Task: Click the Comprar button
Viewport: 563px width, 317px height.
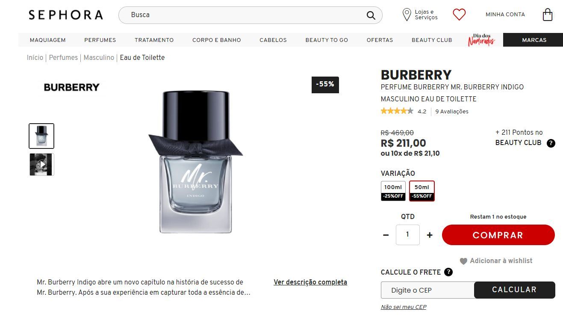Action: point(498,235)
